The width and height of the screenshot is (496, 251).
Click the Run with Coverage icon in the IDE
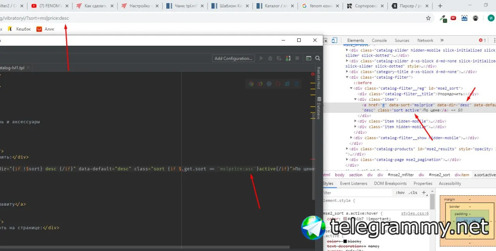(x=279, y=58)
